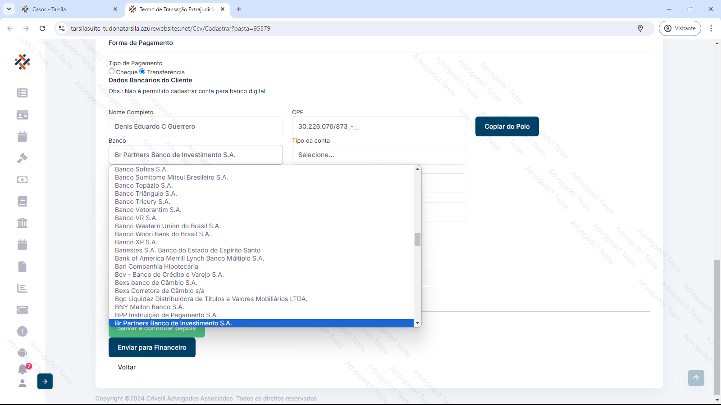The width and height of the screenshot is (721, 405).
Task: Select the Cheque payment radio button
Action: coord(112,72)
